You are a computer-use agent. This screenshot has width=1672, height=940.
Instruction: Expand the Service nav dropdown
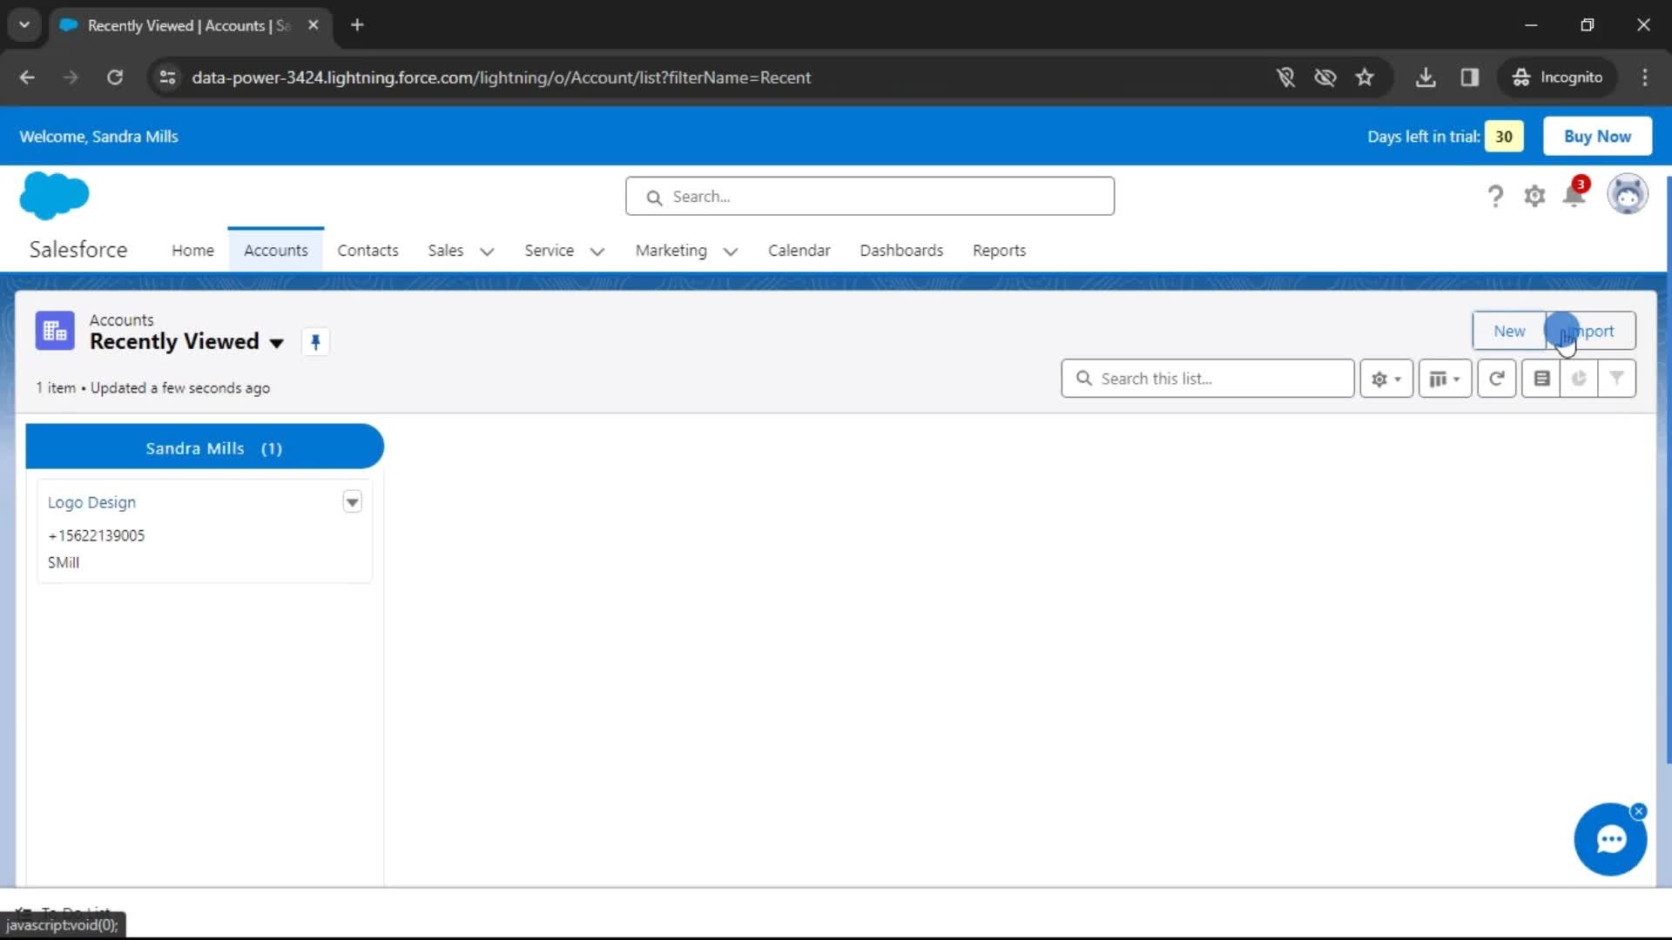click(x=597, y=252)
